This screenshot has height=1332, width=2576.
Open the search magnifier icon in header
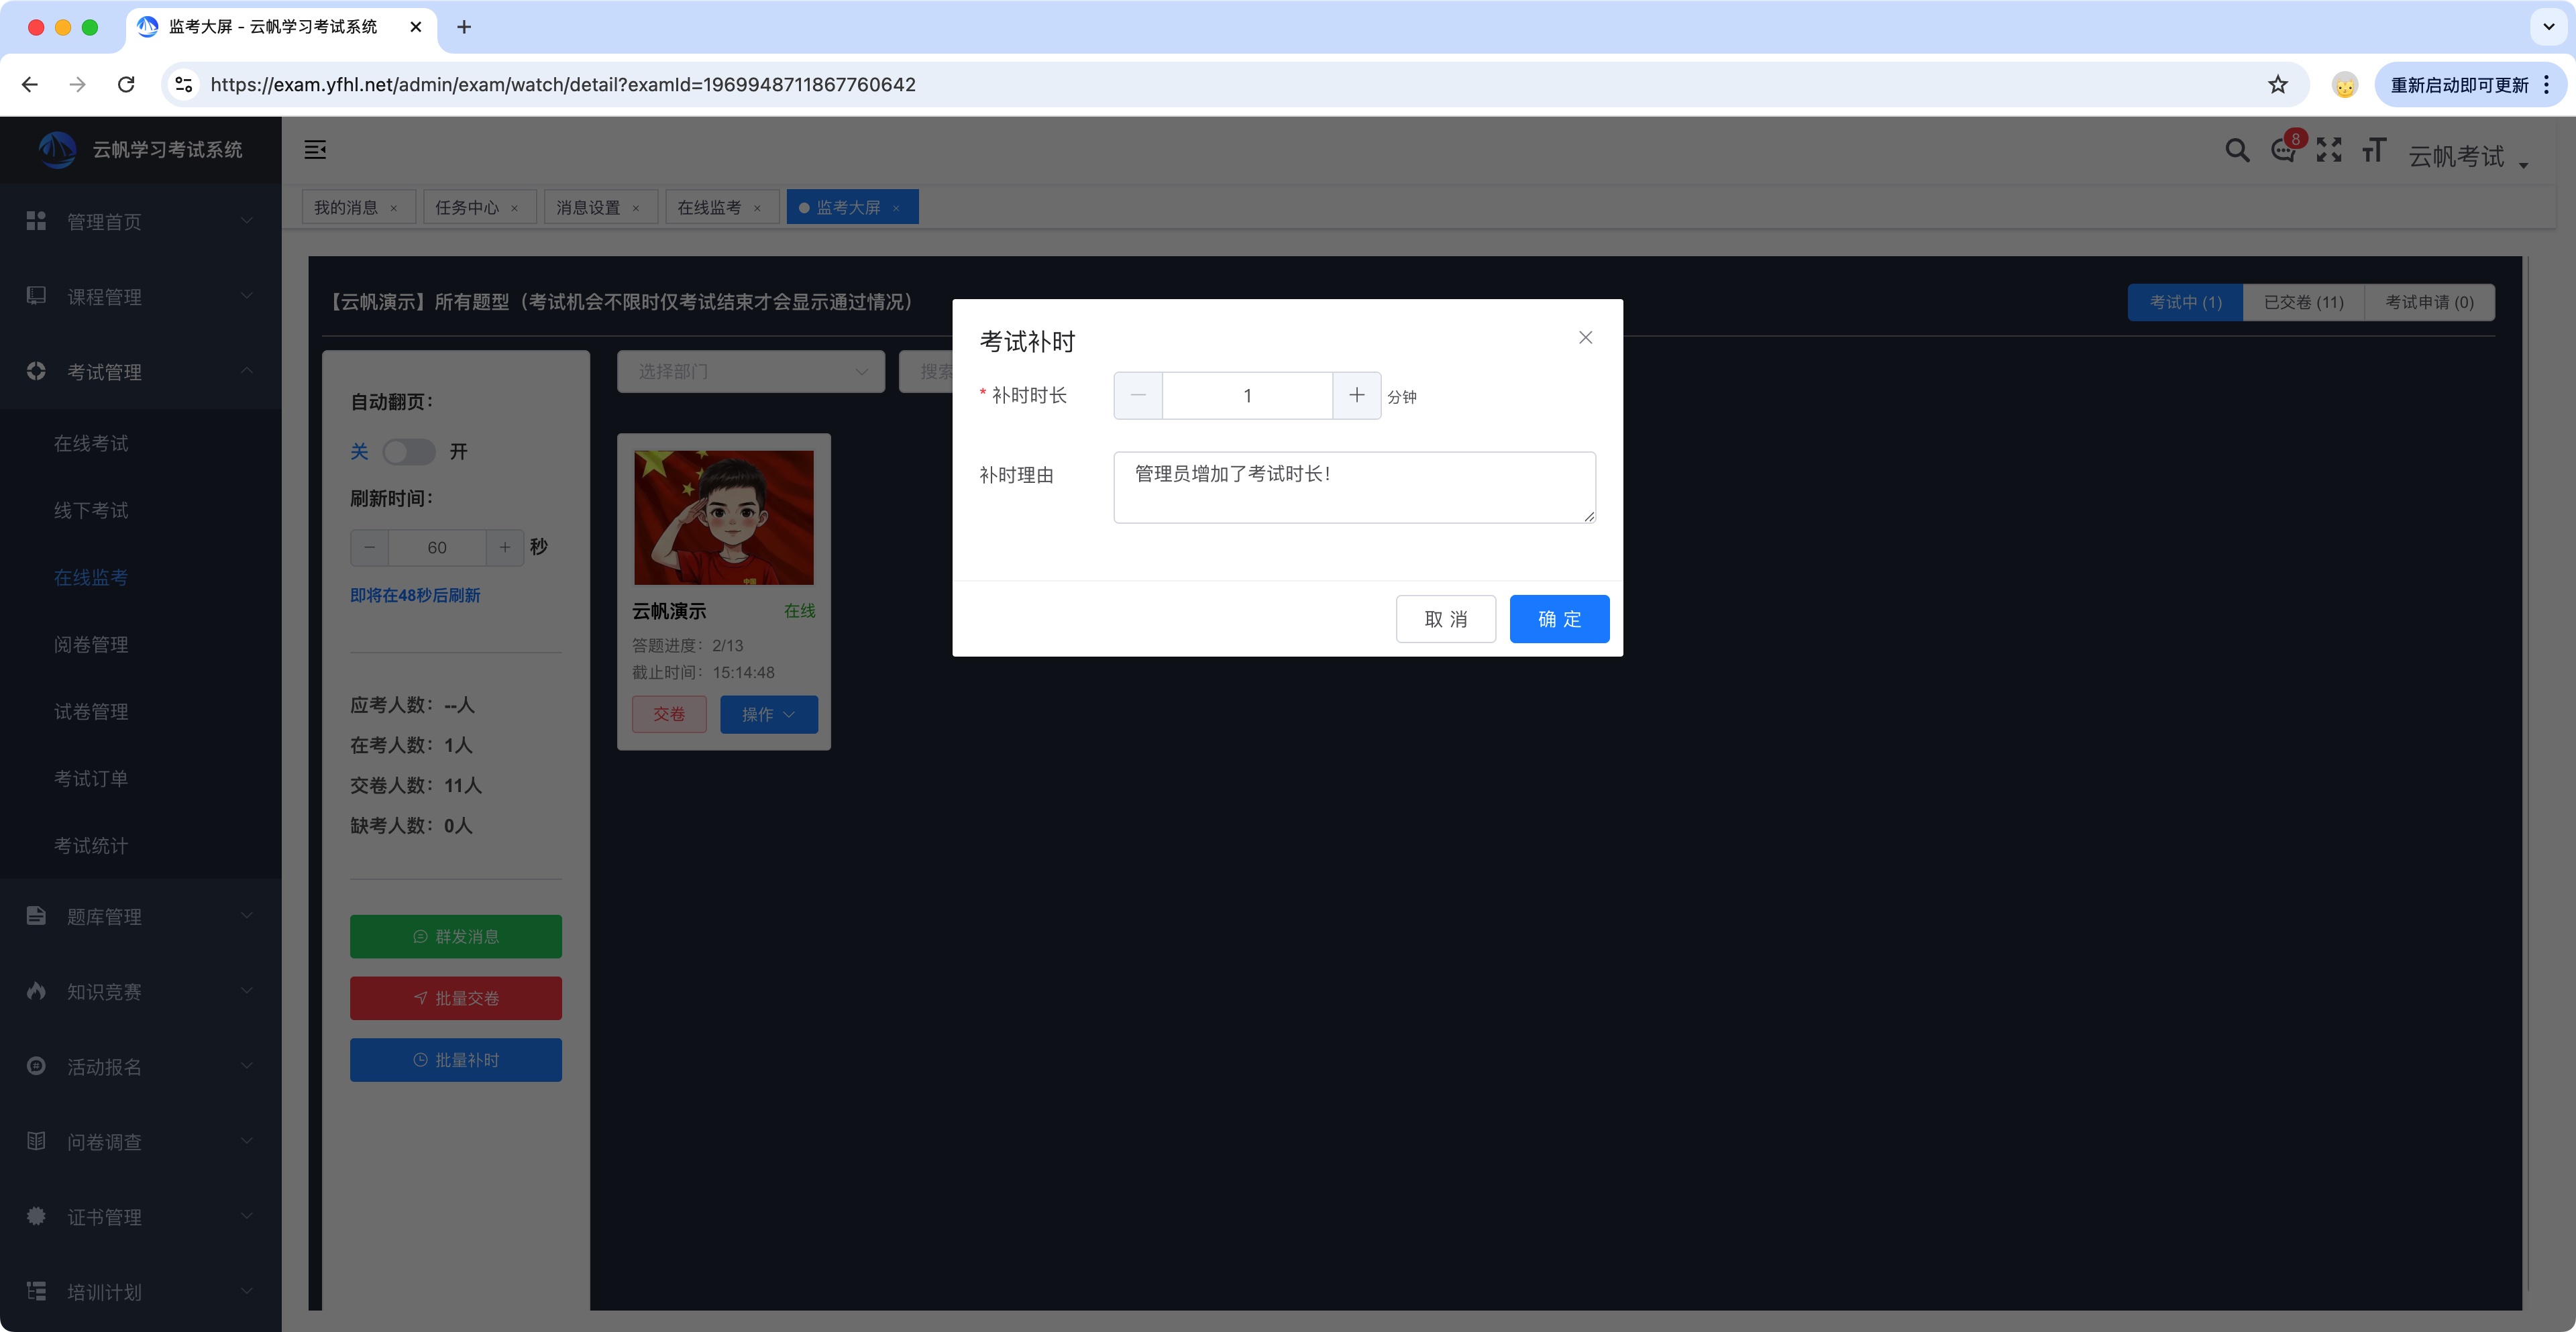(x=2237, y=151)
